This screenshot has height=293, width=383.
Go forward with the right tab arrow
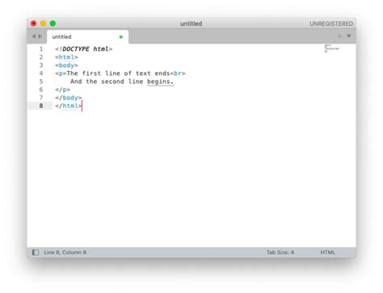[40, 36]
